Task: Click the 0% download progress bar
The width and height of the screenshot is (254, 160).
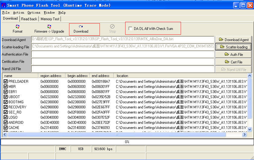Action: [x=127, y=142]
